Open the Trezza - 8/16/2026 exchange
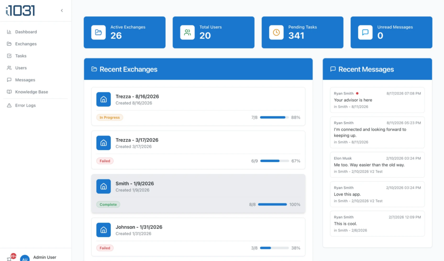444x261 pixels. (x=198, y=107)
